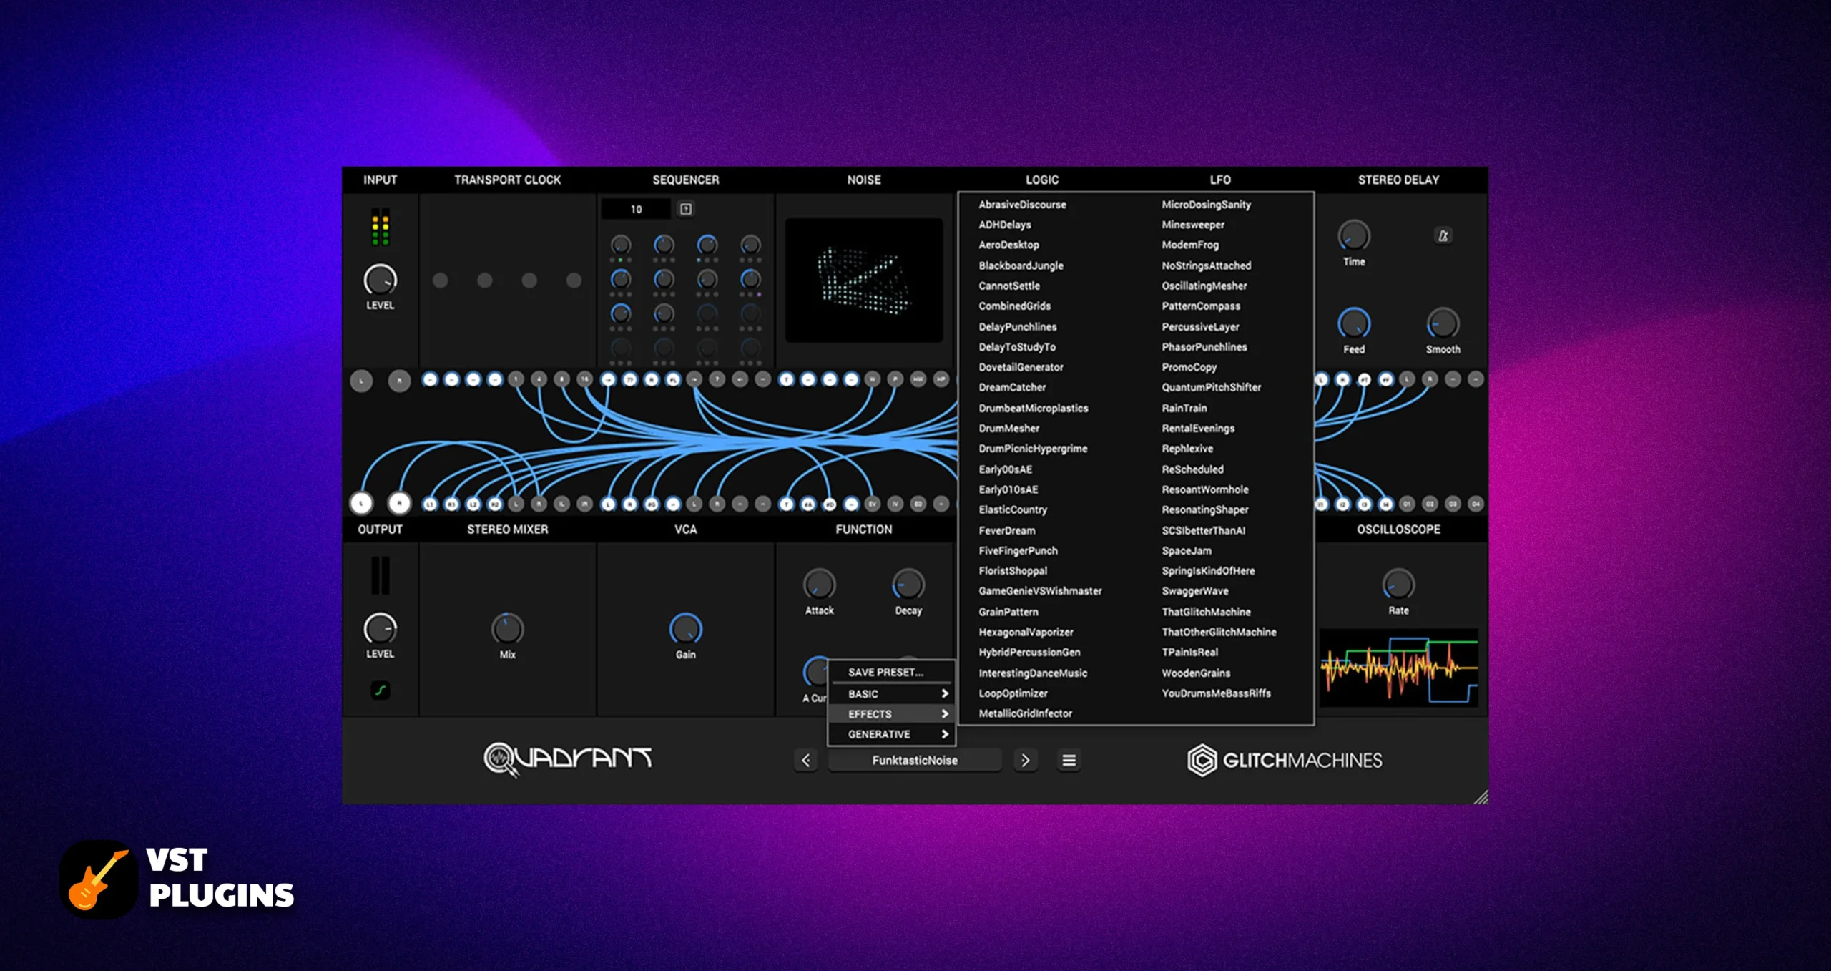Screen dimensions: 1831x971
Task: Click the oscilloscope waveform display
Action: 1399,668
